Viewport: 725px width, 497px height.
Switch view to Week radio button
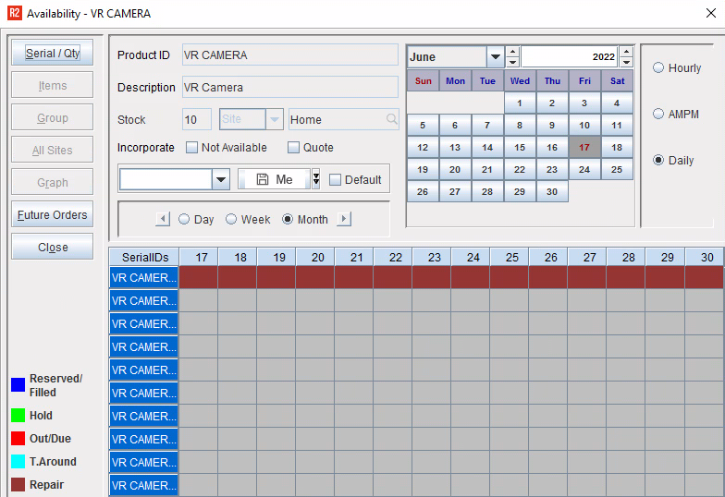(x=232, y=220)
